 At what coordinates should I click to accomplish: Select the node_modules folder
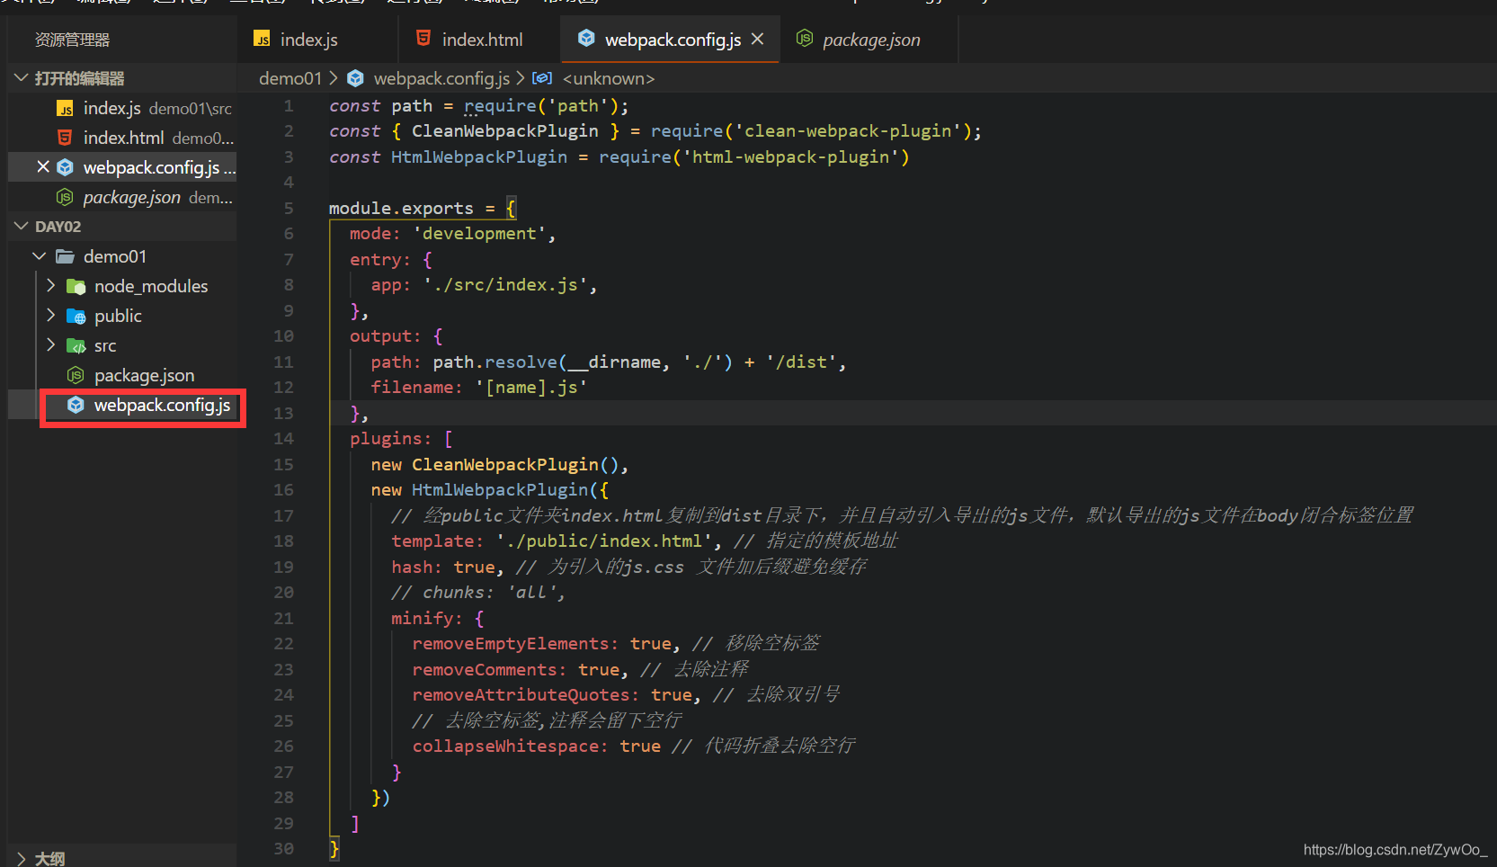coord(122,286)
